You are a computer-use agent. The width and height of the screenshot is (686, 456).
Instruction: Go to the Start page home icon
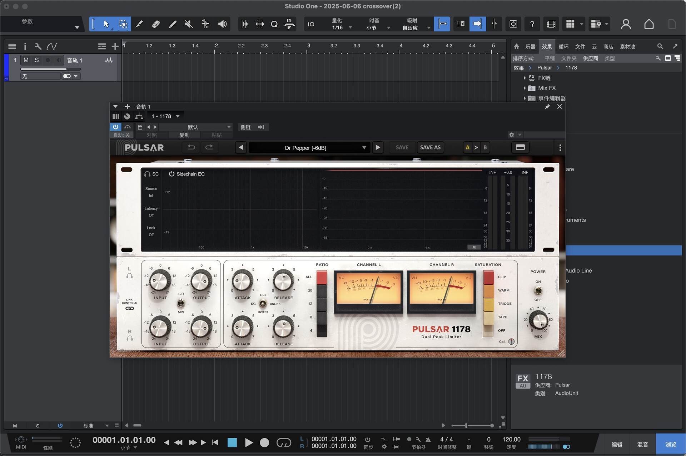point(649,24)
